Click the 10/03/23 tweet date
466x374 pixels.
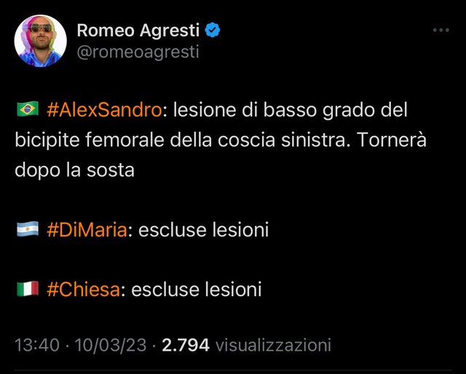point(111,345)
